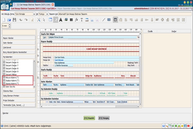
Task: Close the Cari Hesap Ekstresi Tasarımı tab
Action: 53,5
